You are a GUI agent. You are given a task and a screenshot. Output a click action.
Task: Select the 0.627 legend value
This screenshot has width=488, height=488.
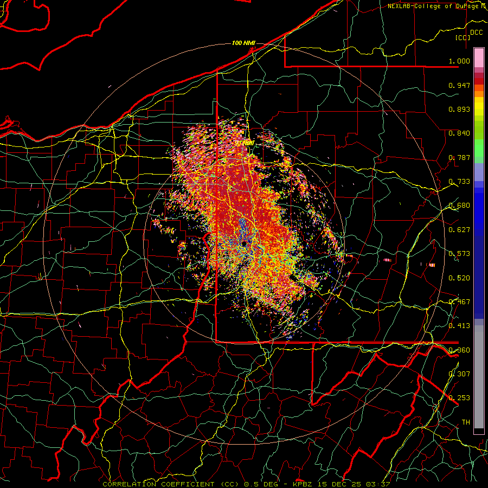pos(459,230)
